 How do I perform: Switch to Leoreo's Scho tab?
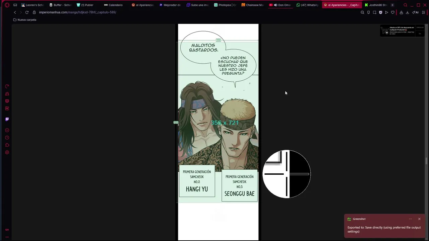pos(33,5)
